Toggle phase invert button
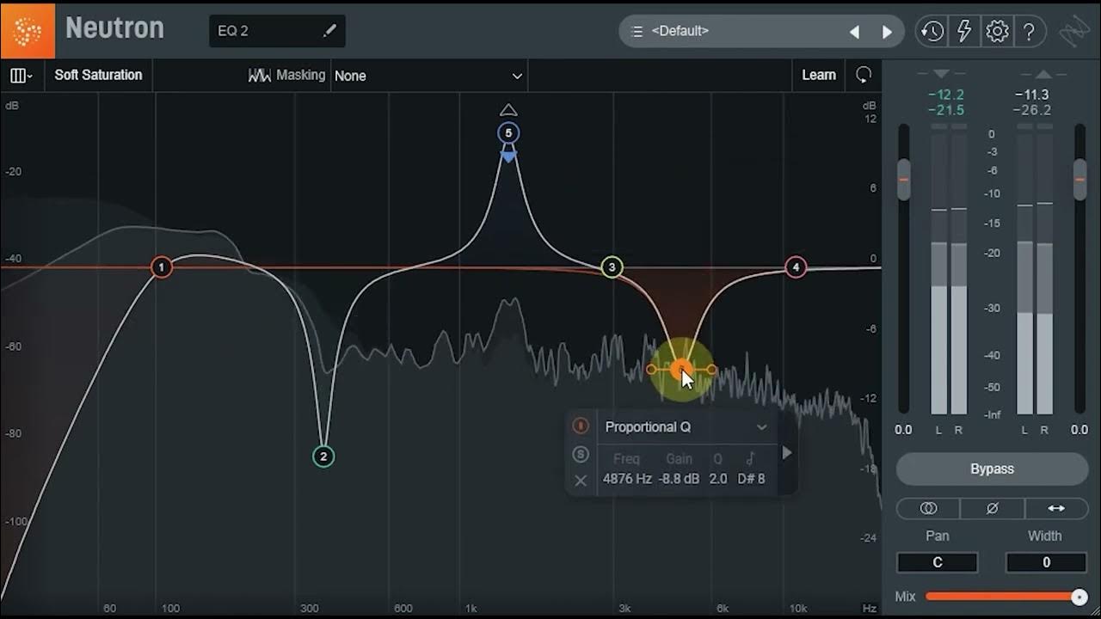The width and height of the screenshot is (1101, 619). pyautogui.click(x=992, y=508)
